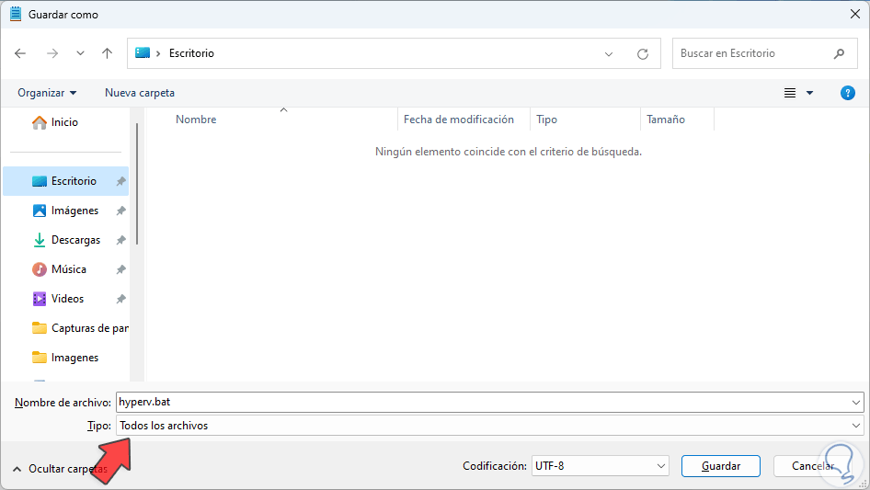870x490 pixels.
Task: Select Inicio in the navigation pane
Action: tap(66, 122)
